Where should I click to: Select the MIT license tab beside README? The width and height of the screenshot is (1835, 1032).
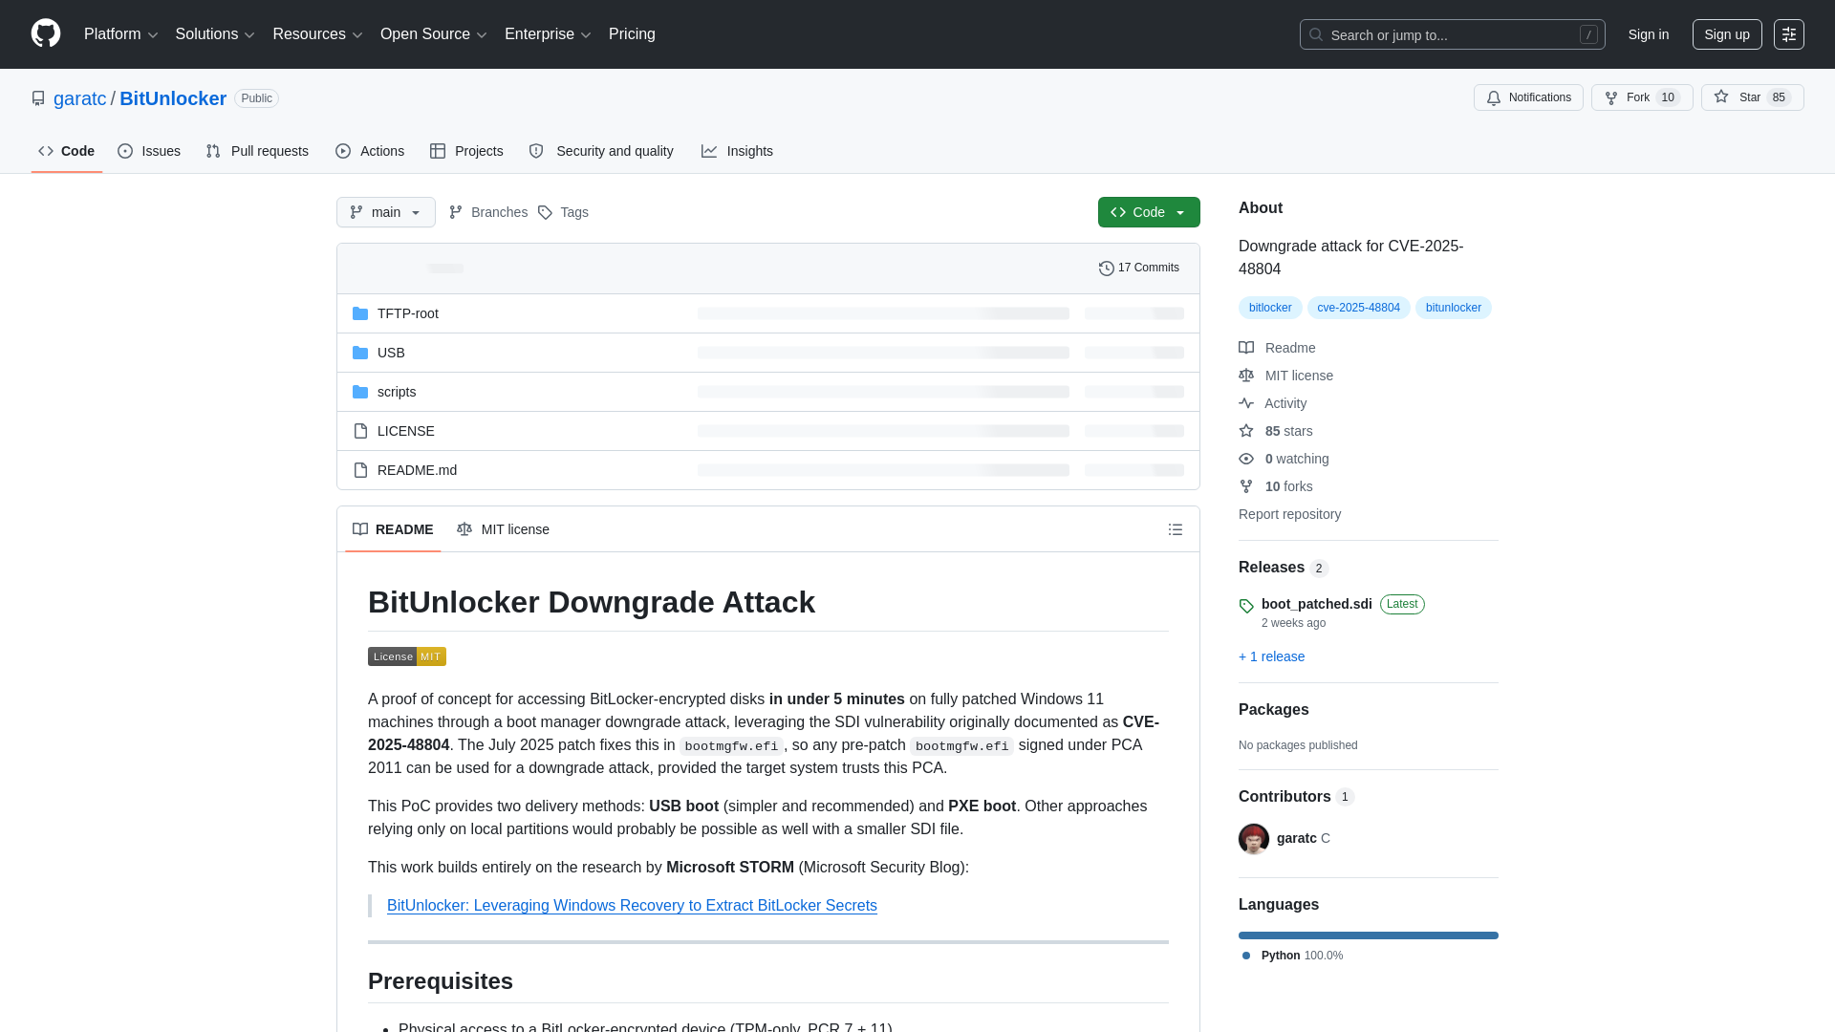coord(503,529)
